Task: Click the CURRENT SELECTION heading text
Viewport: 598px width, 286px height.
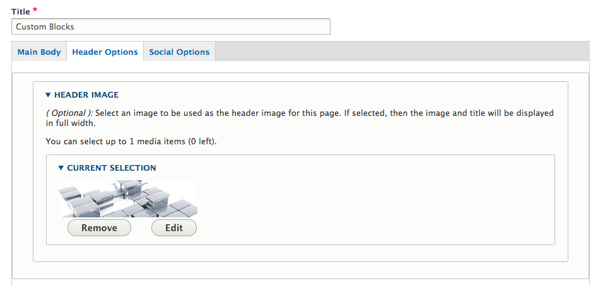Action: click(x=112, y=168)
